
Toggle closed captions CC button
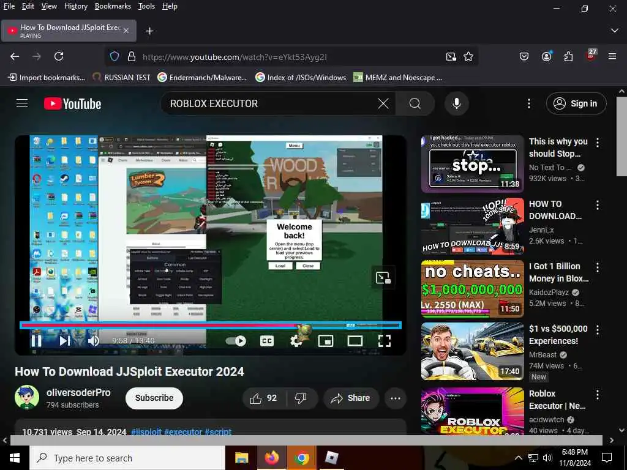pos(267,341)
